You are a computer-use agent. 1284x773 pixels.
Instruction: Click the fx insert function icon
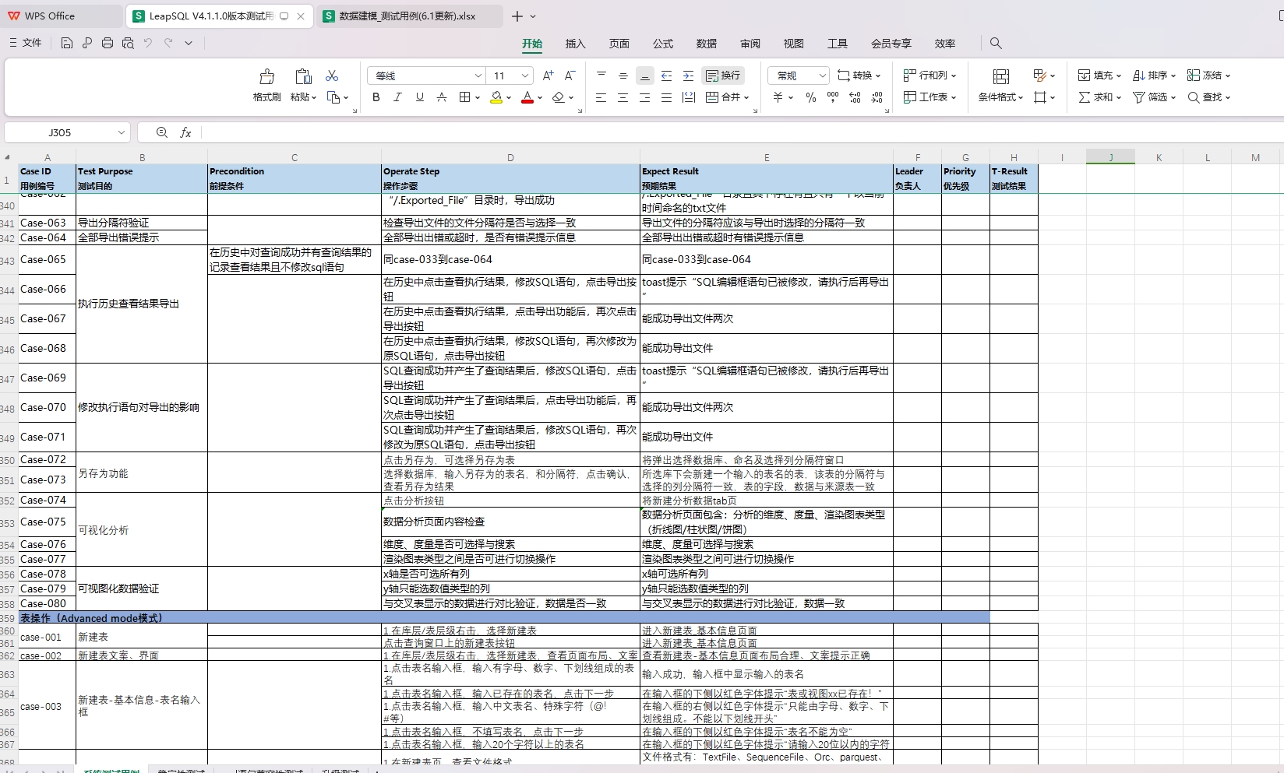coord(185,132)
